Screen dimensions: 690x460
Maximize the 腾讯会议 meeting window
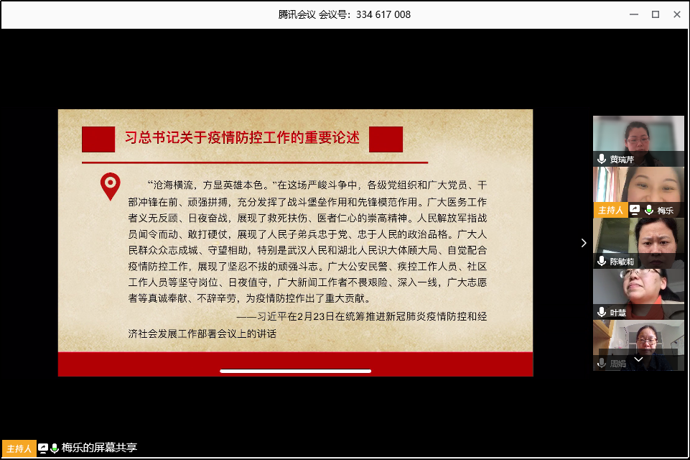655,14
